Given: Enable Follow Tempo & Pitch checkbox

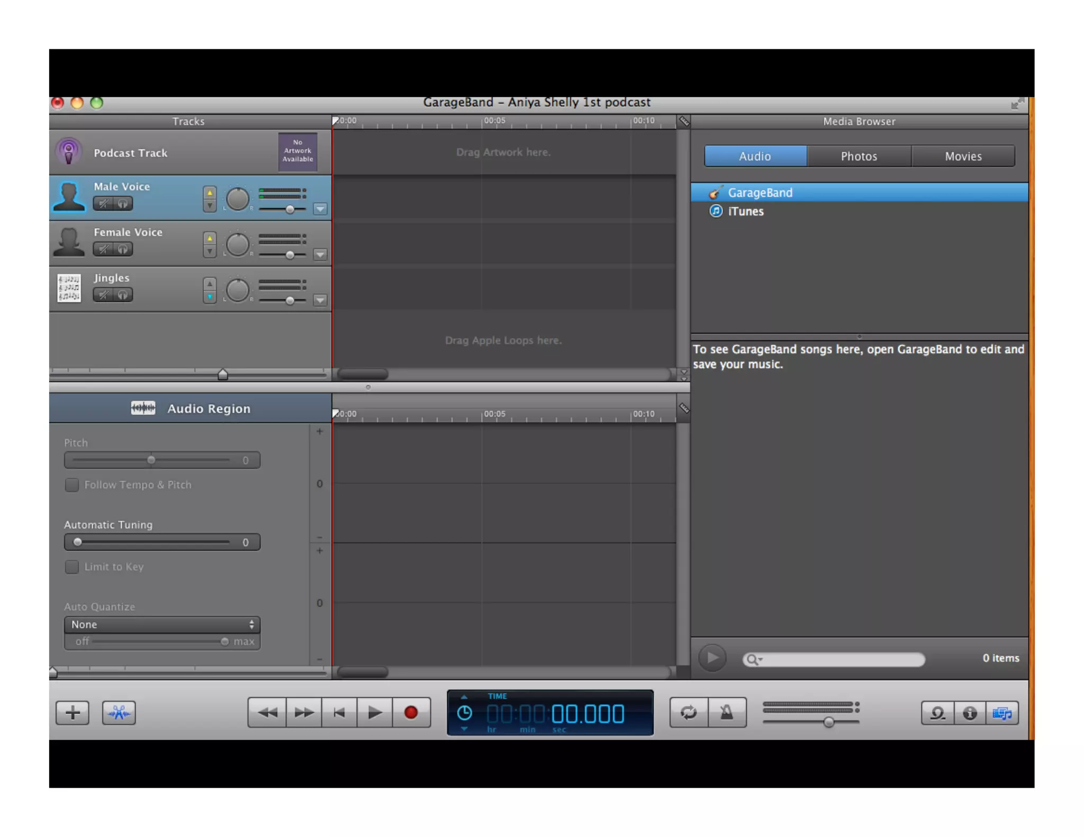Looking at the screenshot, I should pos(72,485).
